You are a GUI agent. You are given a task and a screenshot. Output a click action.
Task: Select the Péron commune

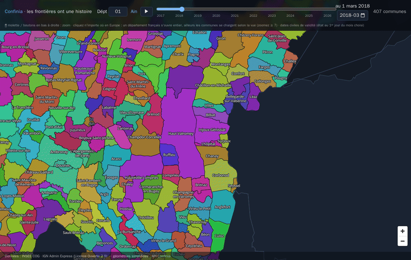[267, 52]
